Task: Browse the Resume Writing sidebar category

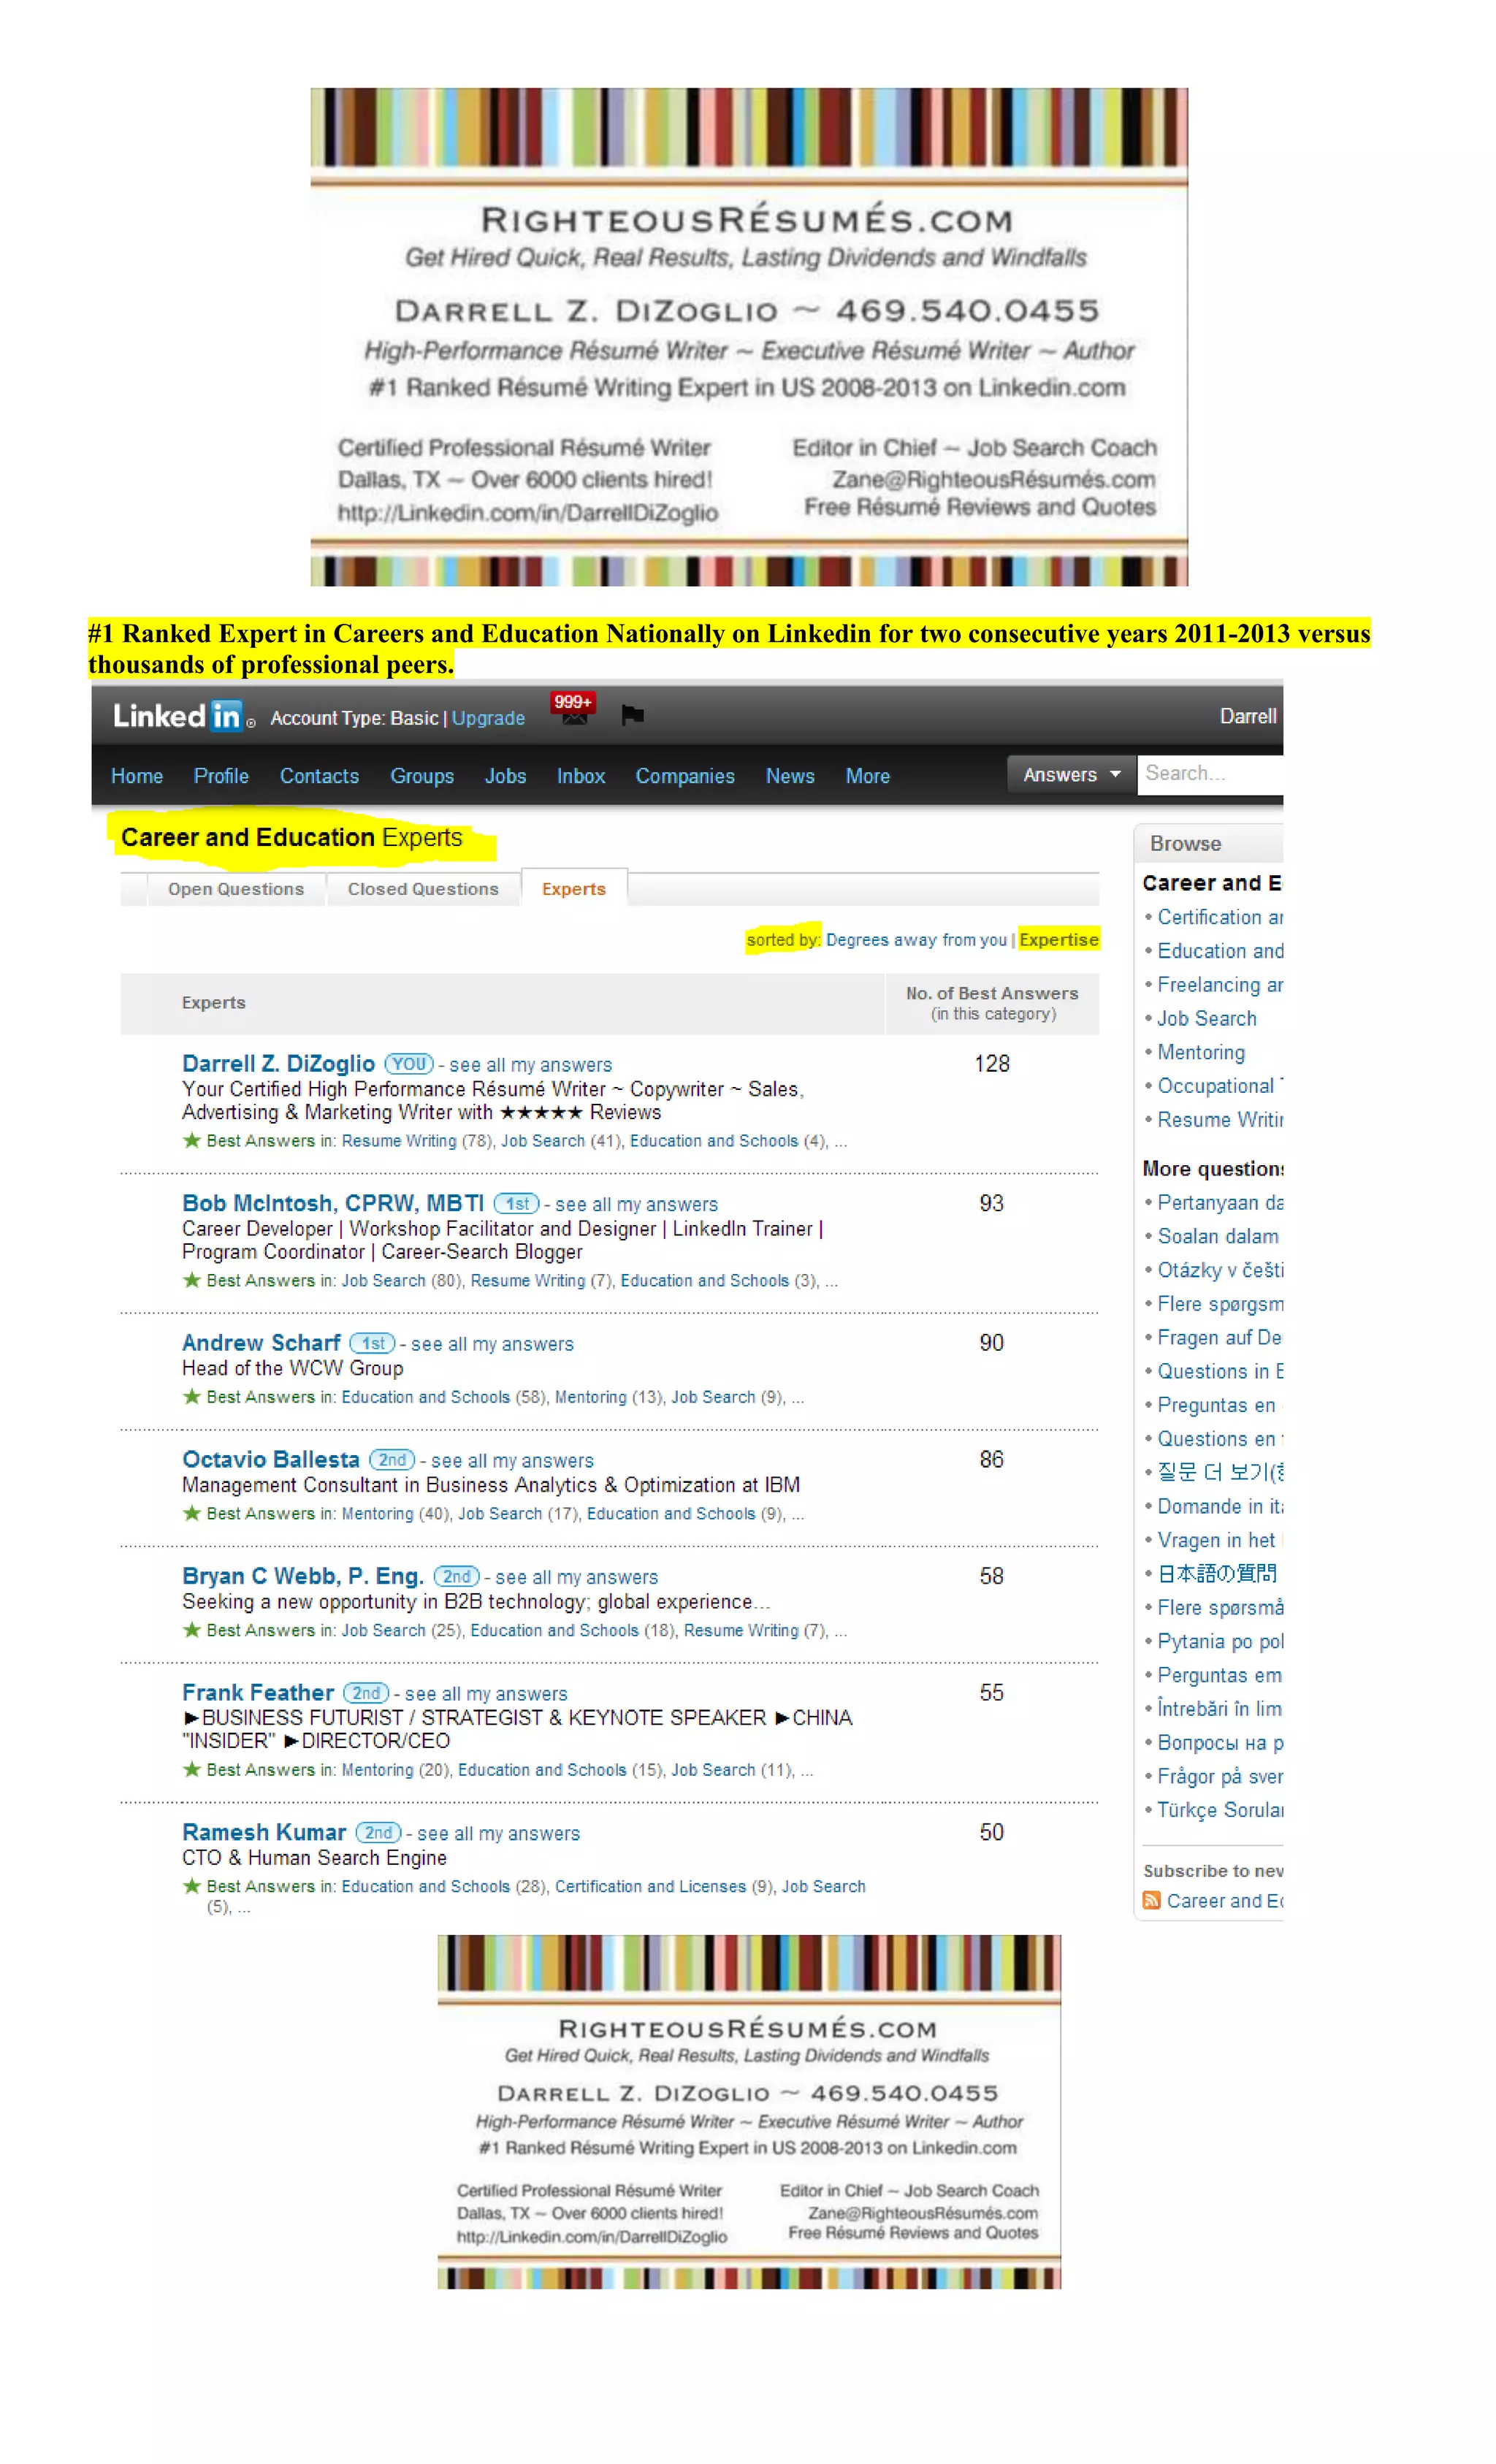Action: (x=1220, y=1120)
